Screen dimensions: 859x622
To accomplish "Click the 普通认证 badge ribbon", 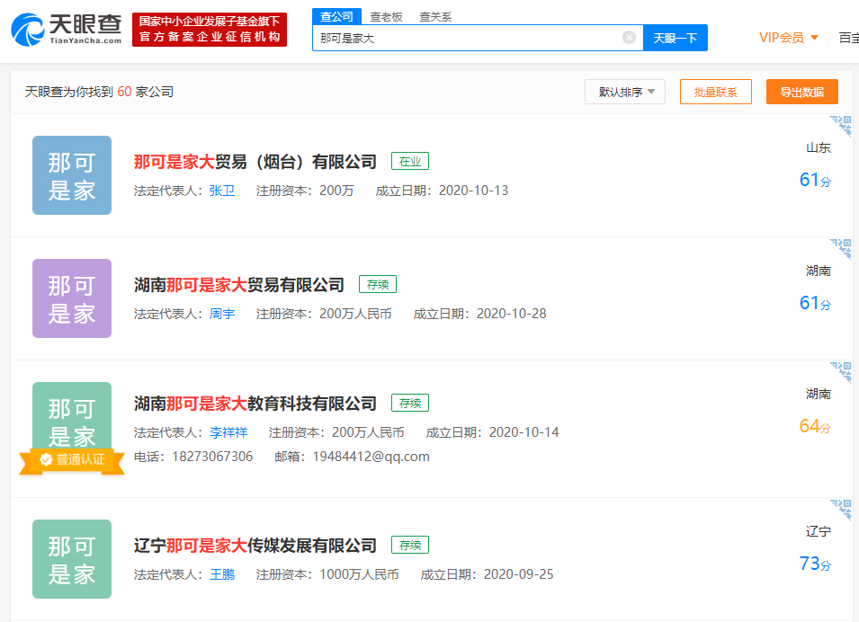I will (x=72, y=460).
